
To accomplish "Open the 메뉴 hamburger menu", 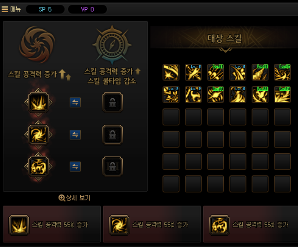I will point(11,9).
